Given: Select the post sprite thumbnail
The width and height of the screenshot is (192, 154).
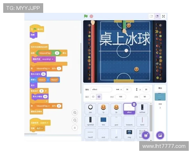Looking at the screenshot, I should coord(103,134).
